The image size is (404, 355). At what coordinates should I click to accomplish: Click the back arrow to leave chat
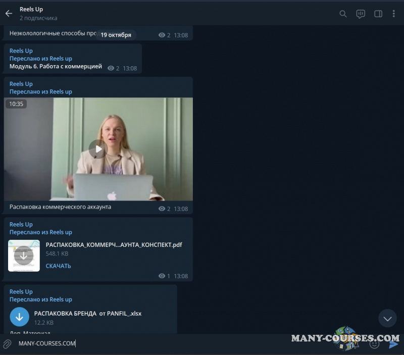click(x=8, y=14)
